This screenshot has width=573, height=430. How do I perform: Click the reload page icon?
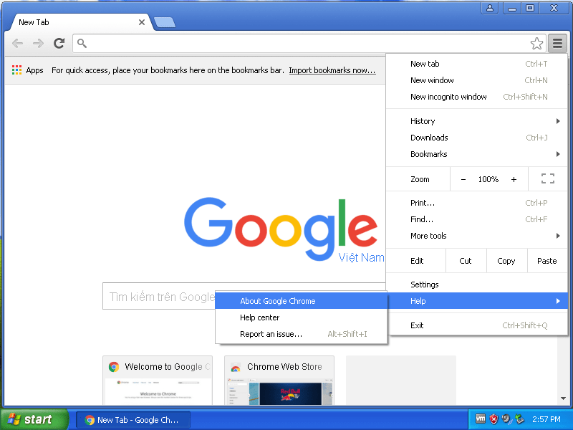[59, 44]
